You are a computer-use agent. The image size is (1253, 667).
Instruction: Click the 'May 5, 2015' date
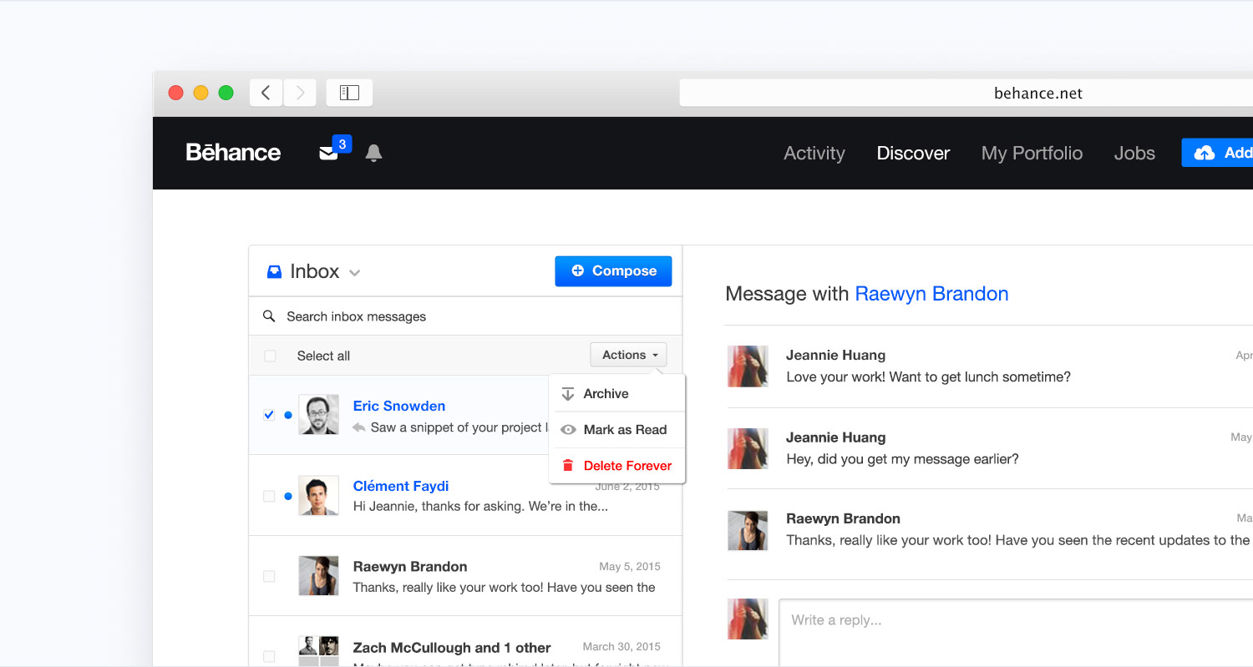[630, 566]
